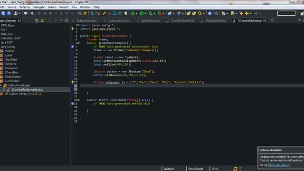Click the Reminder options link
The image size is (304, 171).
(x=279, y=165)
